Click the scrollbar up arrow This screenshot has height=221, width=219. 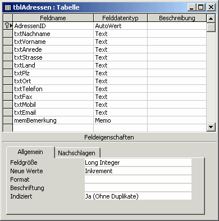click(211, 19)
